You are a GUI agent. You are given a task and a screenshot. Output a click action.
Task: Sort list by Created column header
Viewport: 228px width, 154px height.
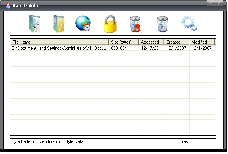tap(177, 42)
